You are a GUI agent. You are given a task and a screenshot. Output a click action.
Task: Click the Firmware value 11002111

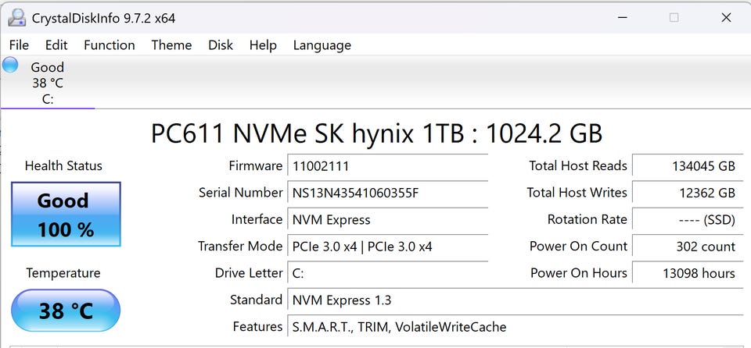click(x=387, y=166)
